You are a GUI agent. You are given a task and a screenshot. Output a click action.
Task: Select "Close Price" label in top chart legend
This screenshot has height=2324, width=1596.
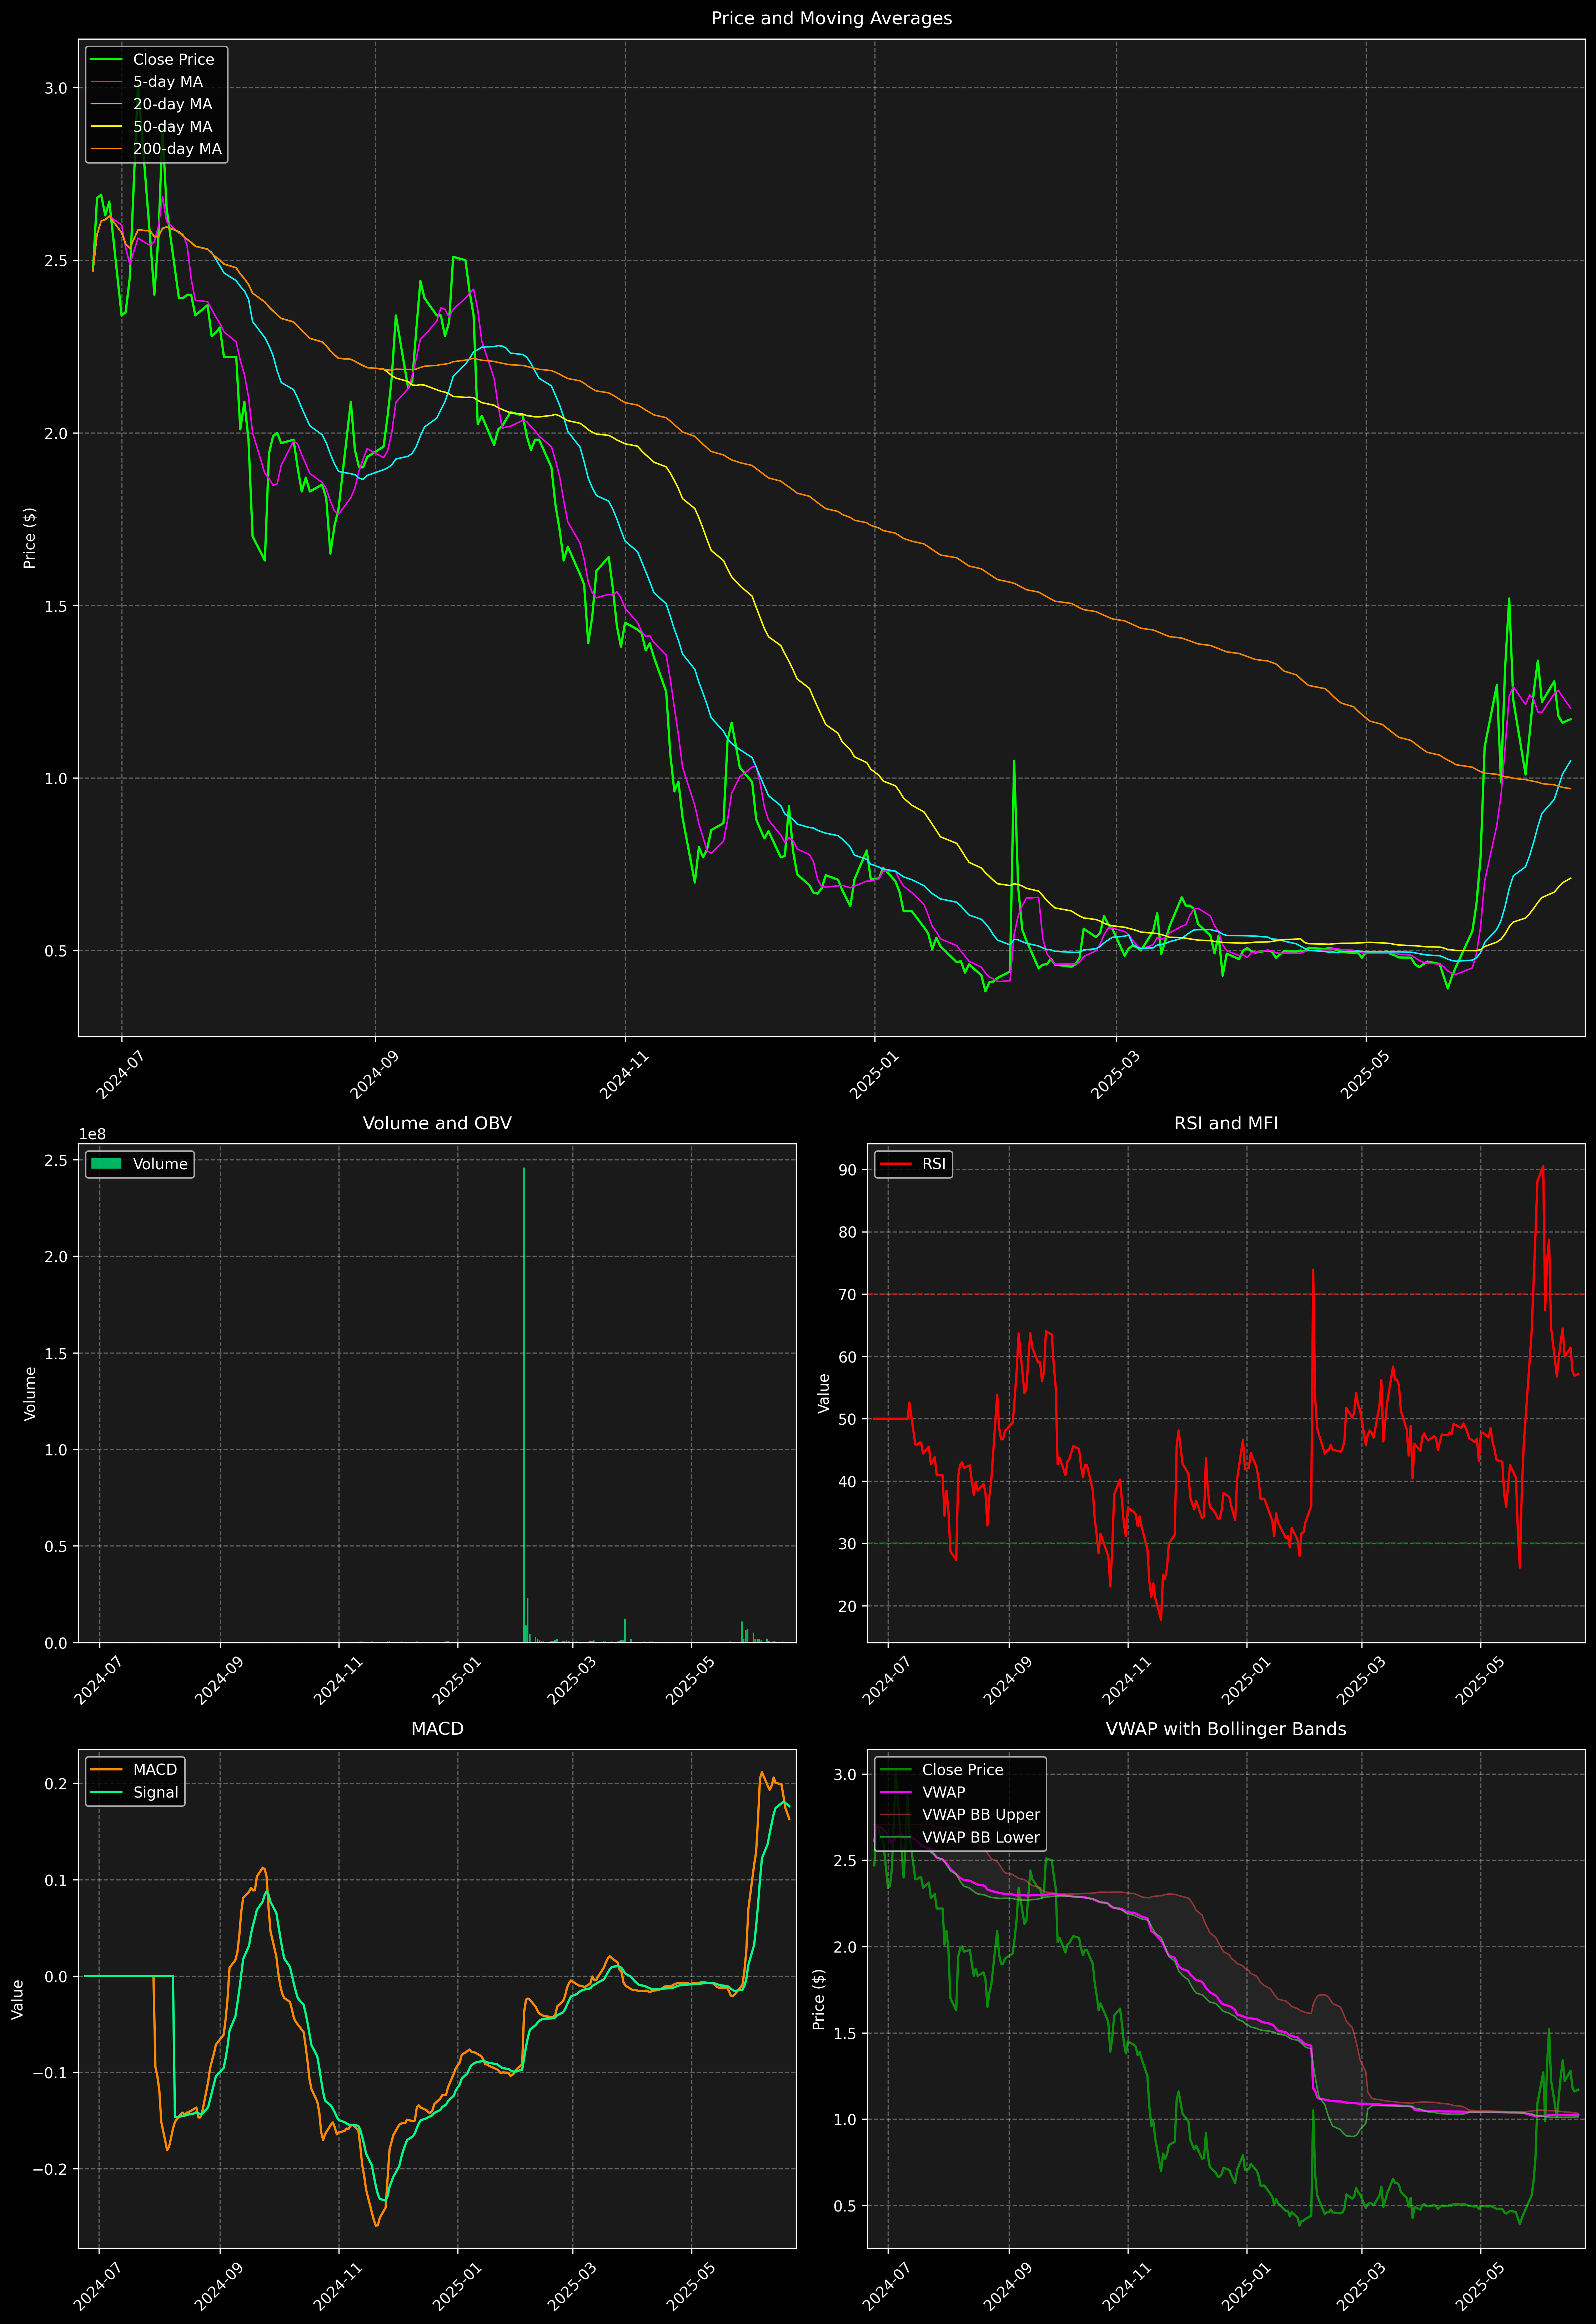[174, 60]
